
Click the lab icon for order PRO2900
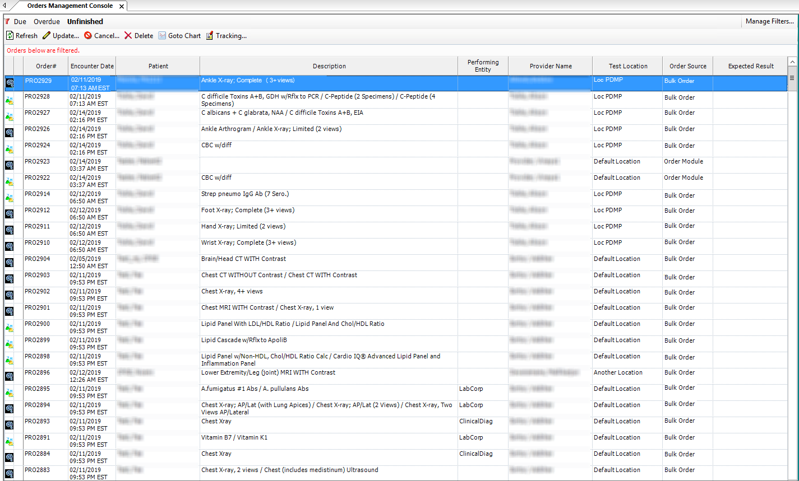[x=10, y=328]
